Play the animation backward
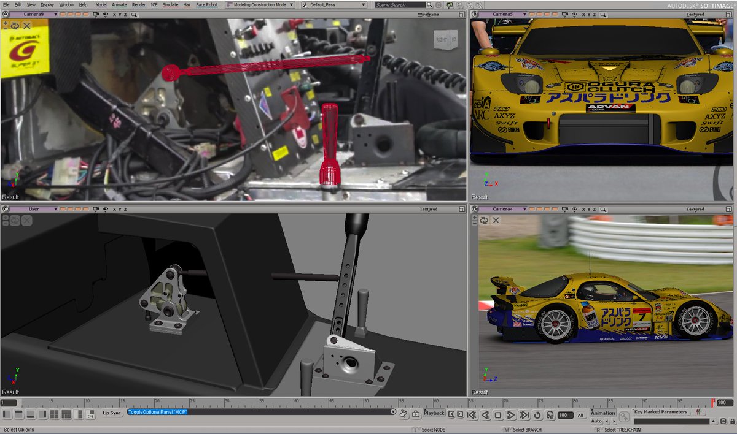 [x=485, y=415]
